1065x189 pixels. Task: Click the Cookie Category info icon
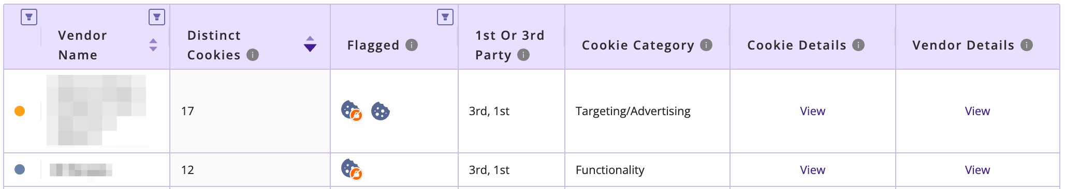[x=706, y=45]
